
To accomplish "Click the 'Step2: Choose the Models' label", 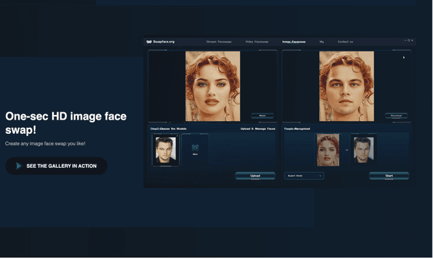I will click(168, 128).
